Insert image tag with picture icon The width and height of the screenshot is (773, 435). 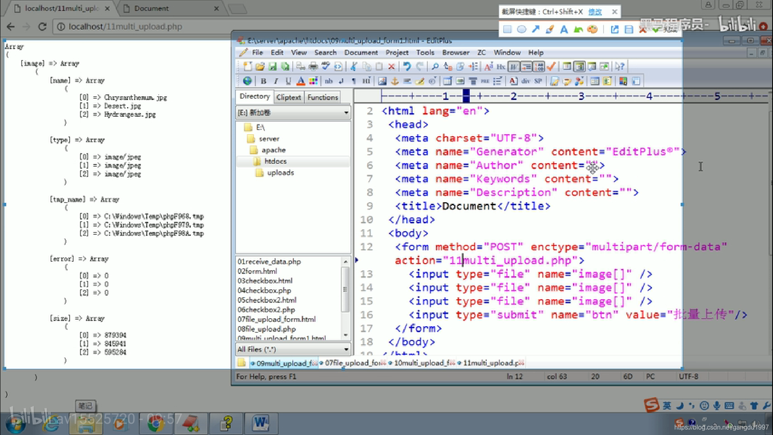pyautogui.click(x=382, y=81)
